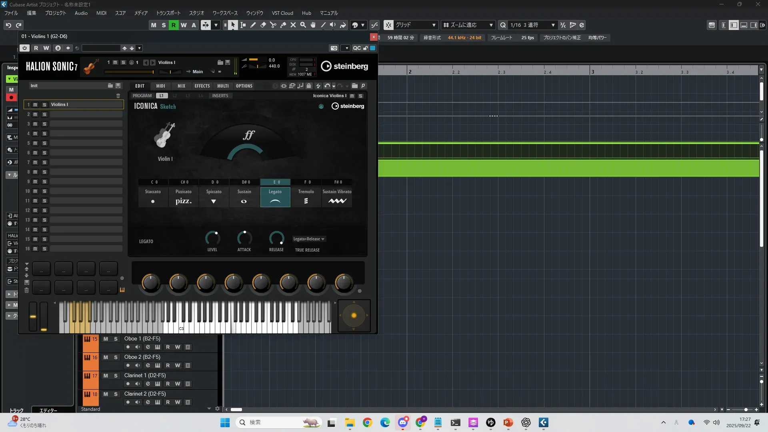Open the OPTIONS page in HALion Sonic
Screen dimensions: 768x432
click(x=244, y=86)
